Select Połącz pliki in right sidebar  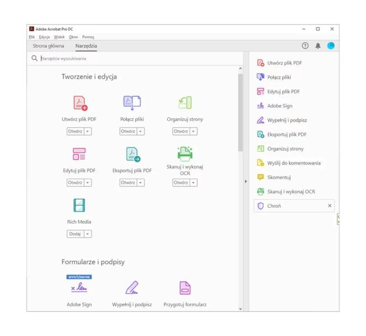pyautogui.click(x=274, y=77)
